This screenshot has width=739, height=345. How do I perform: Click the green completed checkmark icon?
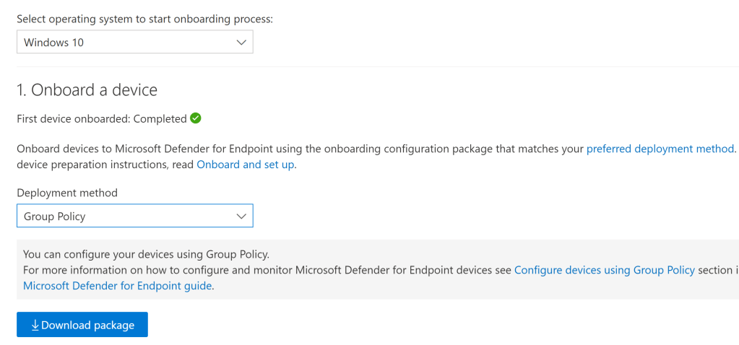196,118
